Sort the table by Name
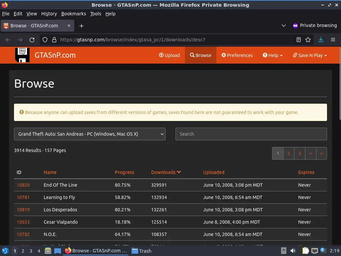 click(x=50, y=172)
